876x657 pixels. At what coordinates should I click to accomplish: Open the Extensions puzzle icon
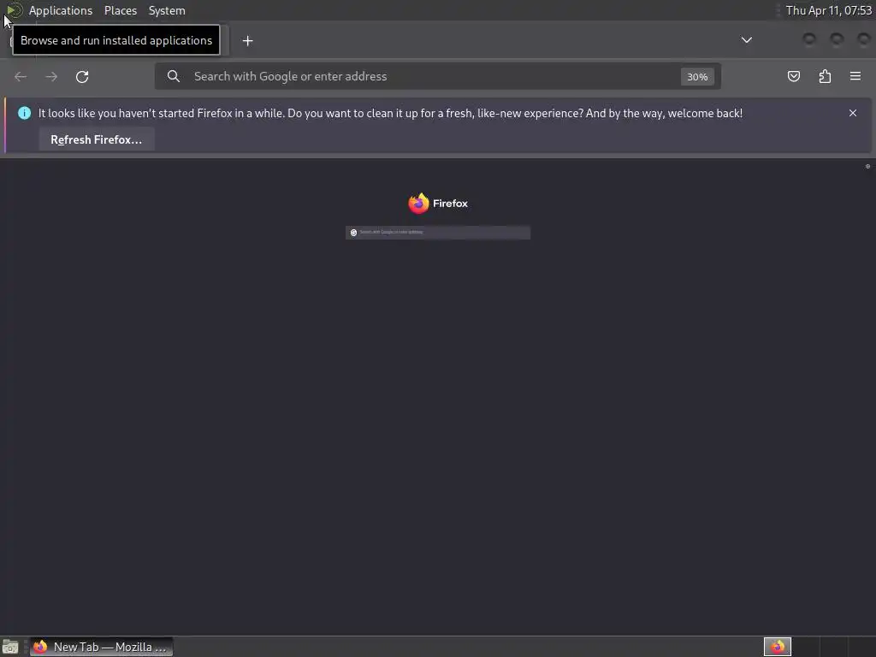825,76
